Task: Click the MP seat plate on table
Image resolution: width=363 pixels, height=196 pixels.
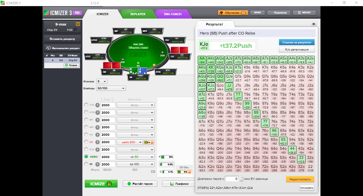Action: point(124,31)
